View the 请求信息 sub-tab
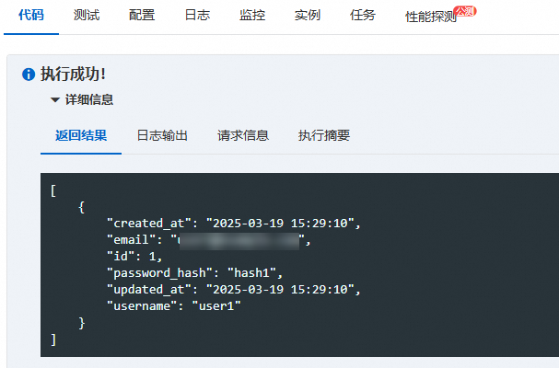This screenshot has width=559, height=368. 243,135
